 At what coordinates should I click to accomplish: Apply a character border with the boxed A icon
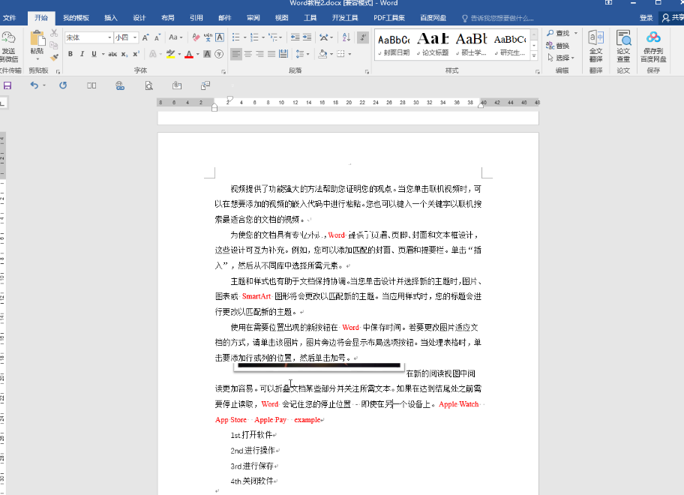[x=220, y=37]
